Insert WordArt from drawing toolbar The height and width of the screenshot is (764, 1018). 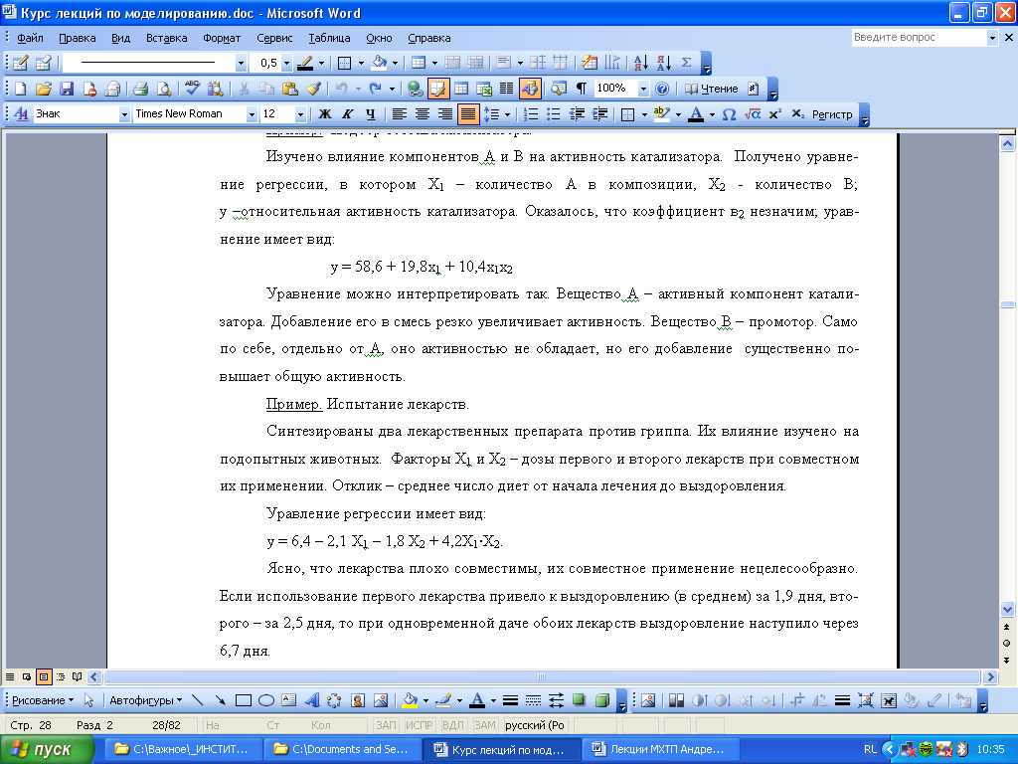312,700
